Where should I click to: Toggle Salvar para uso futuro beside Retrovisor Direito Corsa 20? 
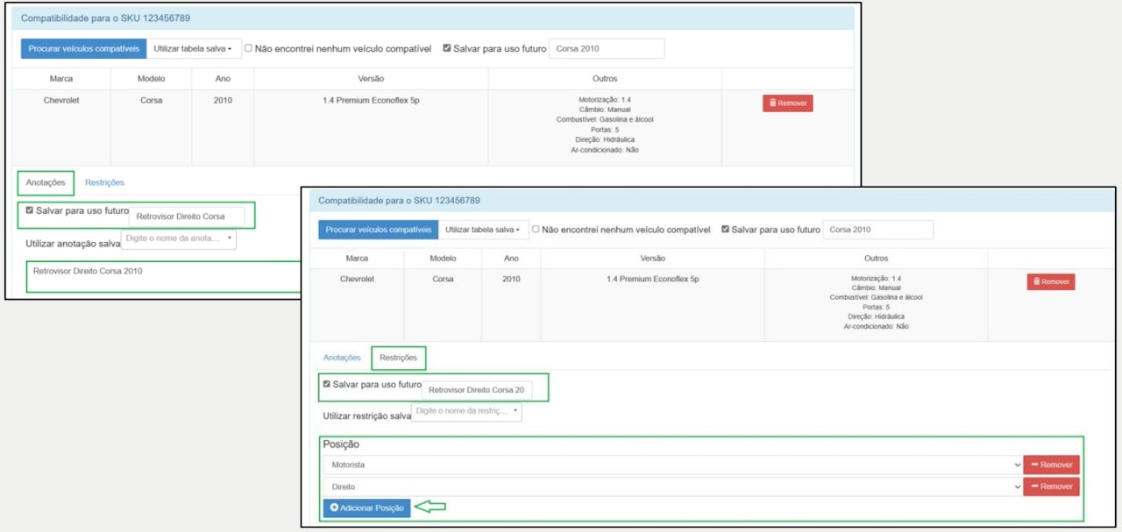(327, 385)
